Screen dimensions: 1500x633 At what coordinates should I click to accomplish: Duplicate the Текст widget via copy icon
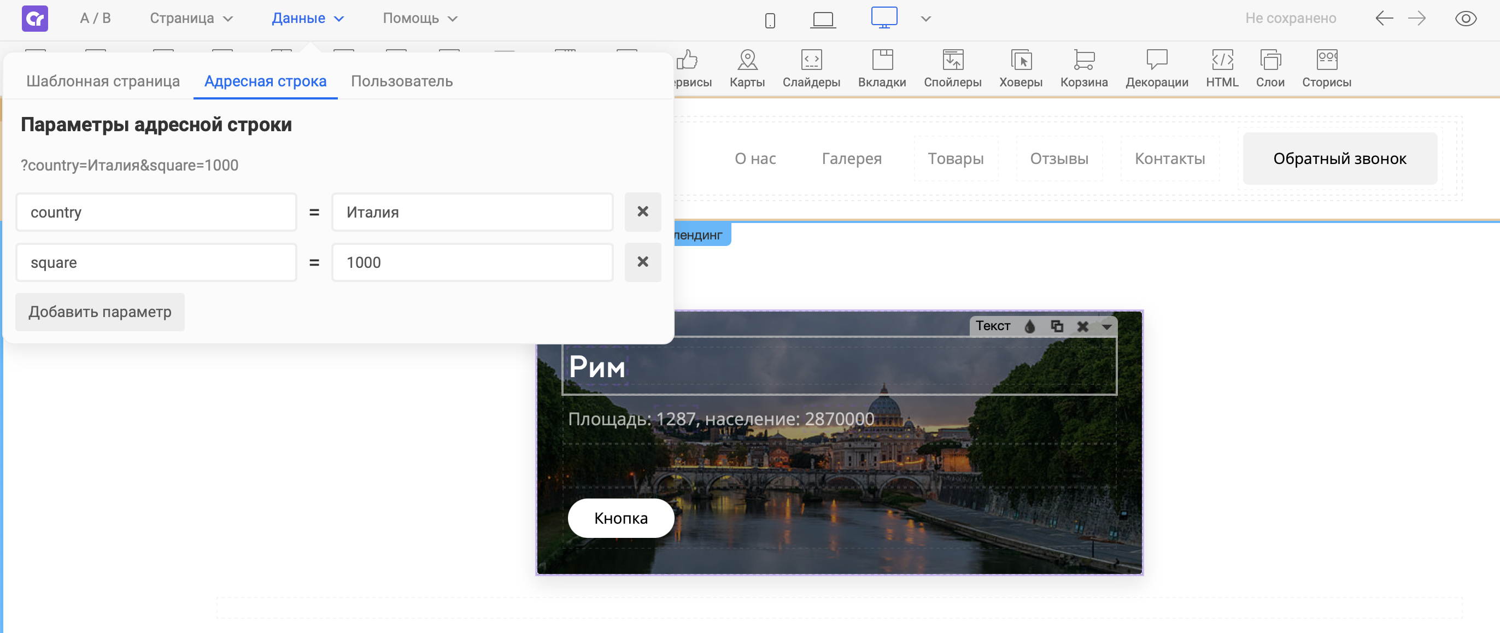coord(1057,326)
